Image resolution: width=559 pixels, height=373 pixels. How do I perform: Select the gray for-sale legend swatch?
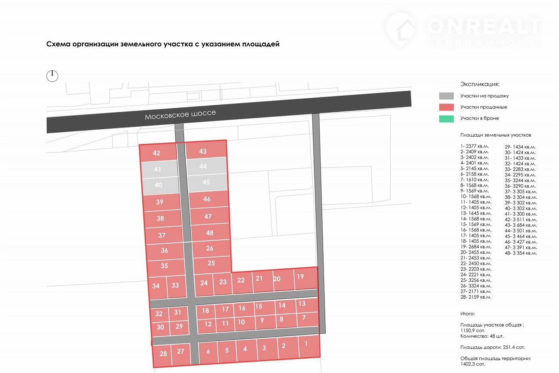coord(446,96)
